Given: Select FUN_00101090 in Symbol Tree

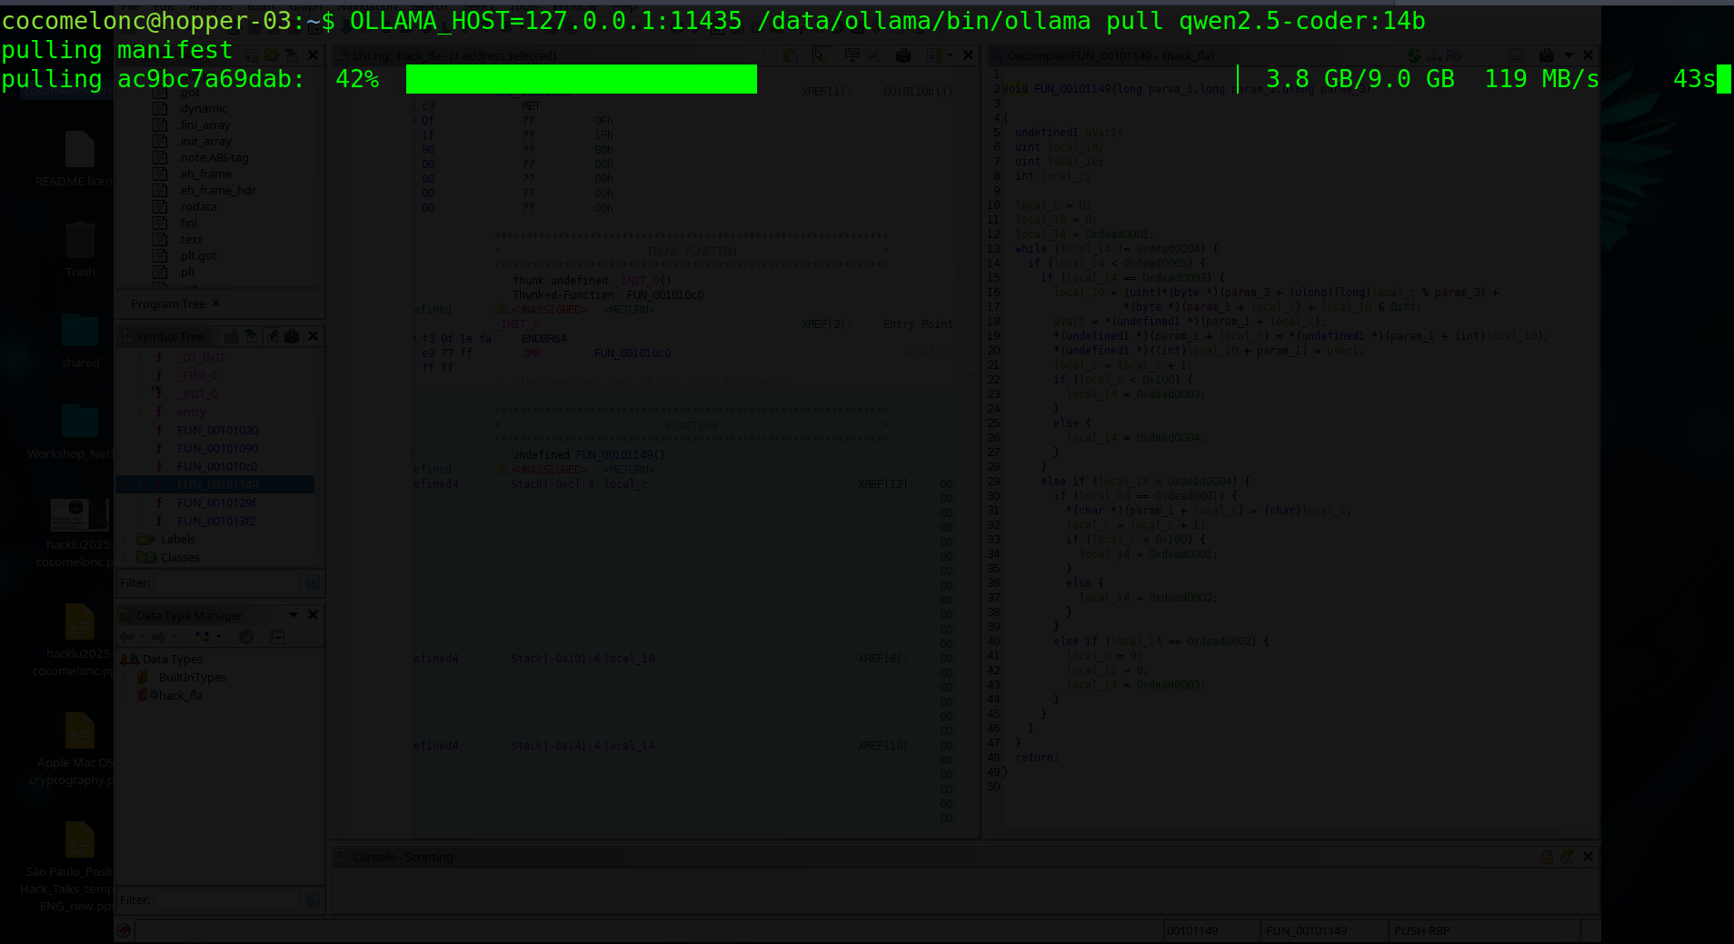Looking at the screenshot, I should click(x=217, y=449).
